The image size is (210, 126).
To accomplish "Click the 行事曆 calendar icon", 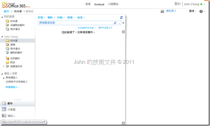I will tap(4, 109).
